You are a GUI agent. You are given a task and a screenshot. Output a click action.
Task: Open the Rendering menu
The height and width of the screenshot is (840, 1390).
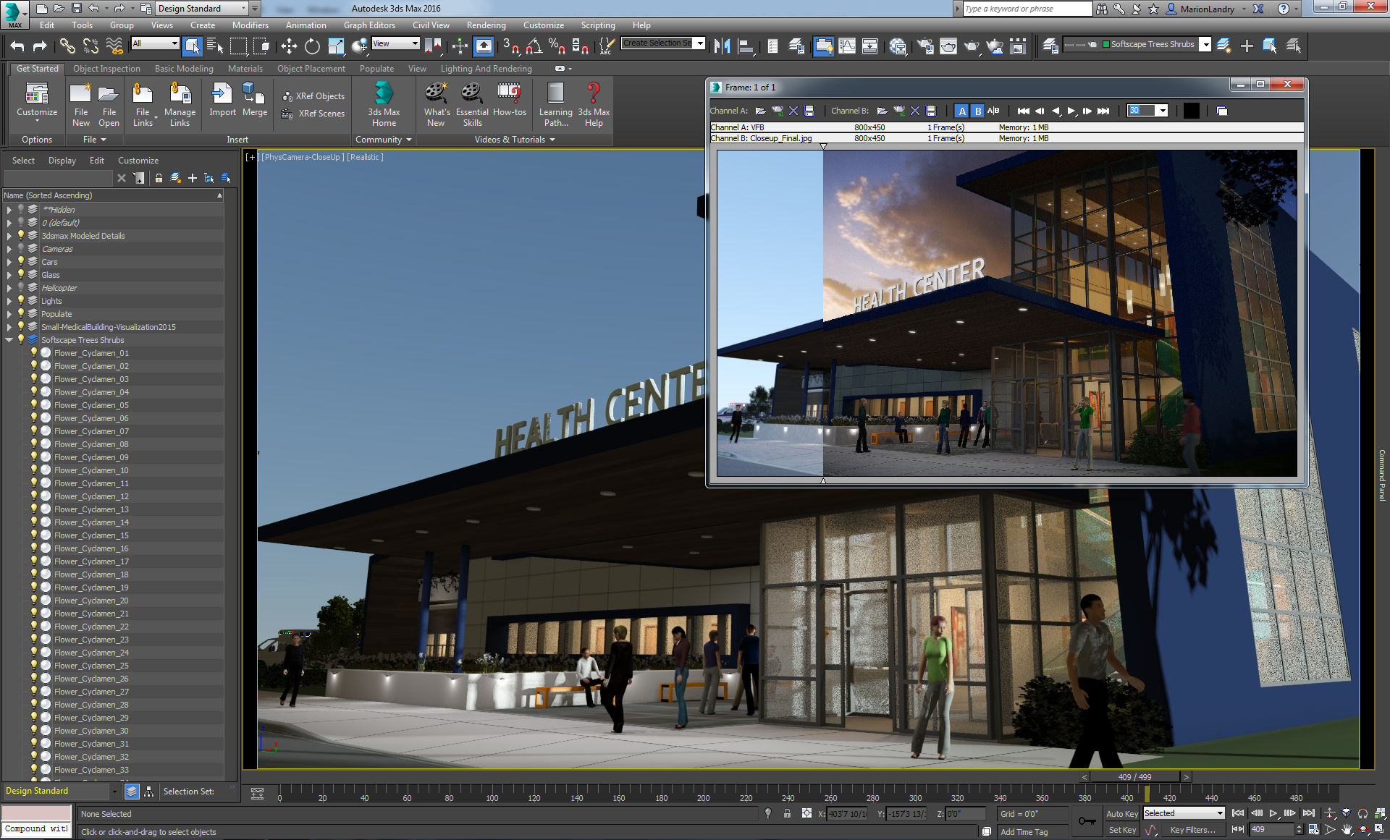(486, 25)
